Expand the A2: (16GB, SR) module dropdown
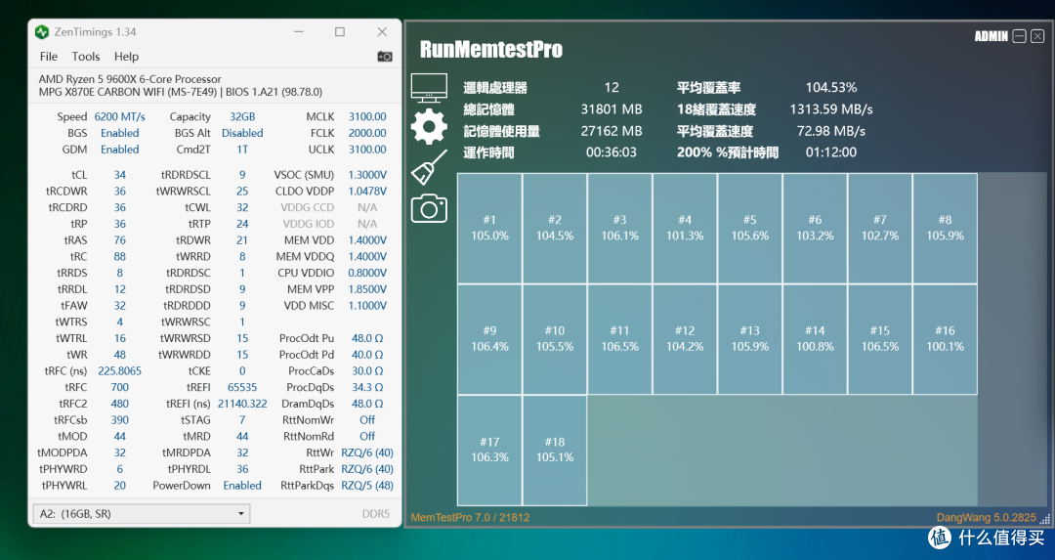 (142, 513)
